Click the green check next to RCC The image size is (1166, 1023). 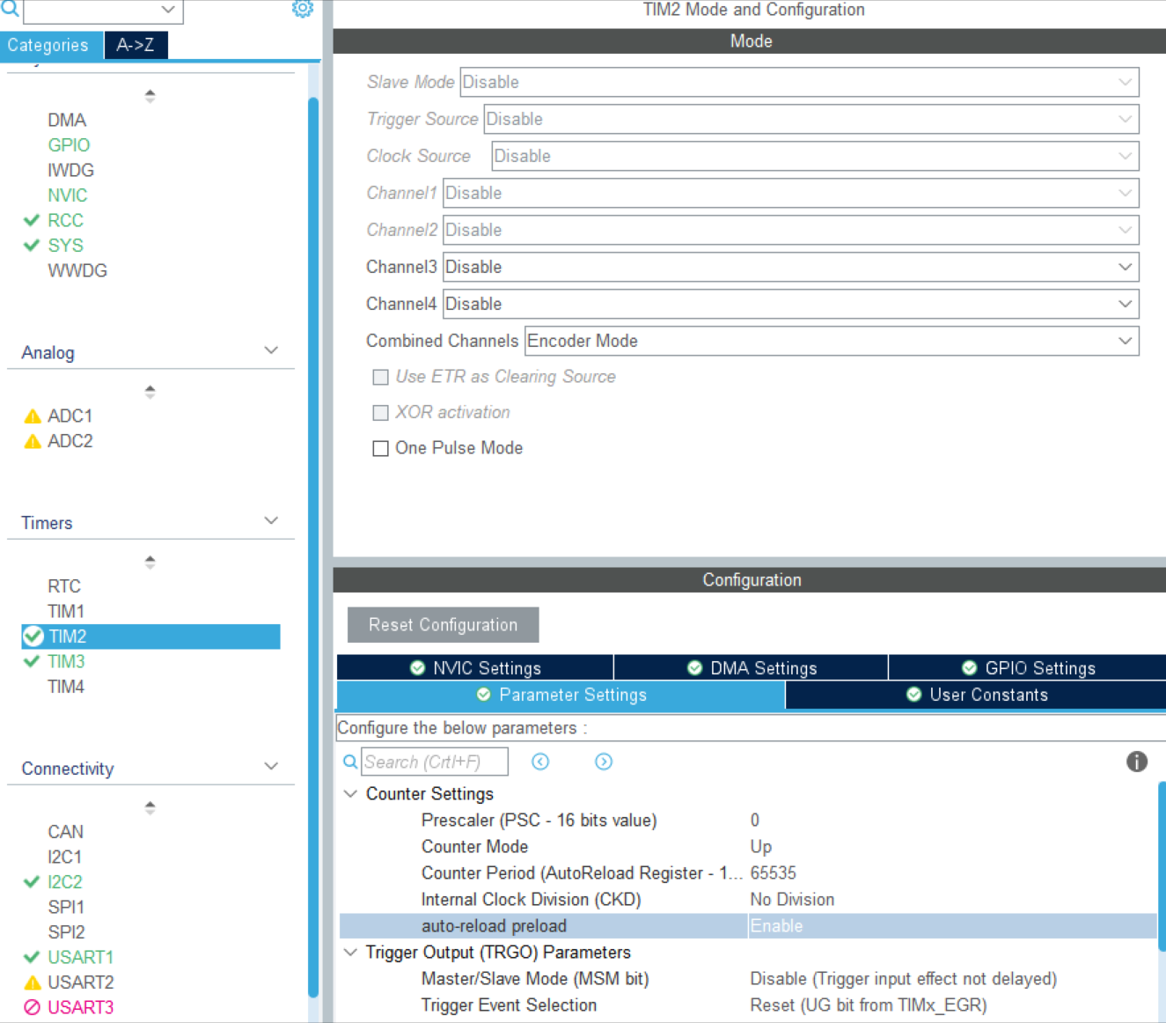click(32, 220)
